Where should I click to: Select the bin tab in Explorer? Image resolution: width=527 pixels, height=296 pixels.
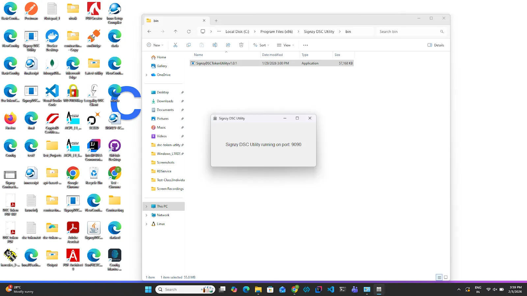pos(176,21)
